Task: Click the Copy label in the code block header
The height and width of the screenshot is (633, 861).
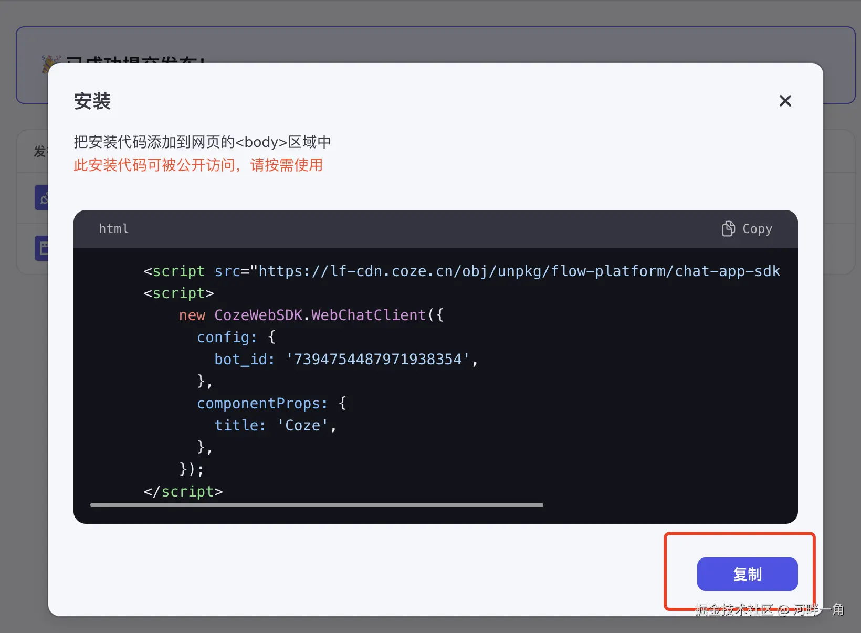Action: point(757,229)
